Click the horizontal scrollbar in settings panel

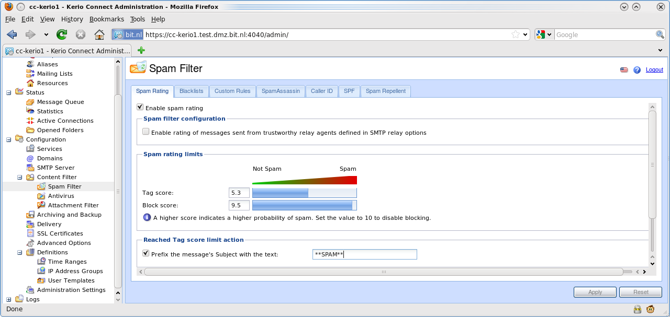coord(384,272)
